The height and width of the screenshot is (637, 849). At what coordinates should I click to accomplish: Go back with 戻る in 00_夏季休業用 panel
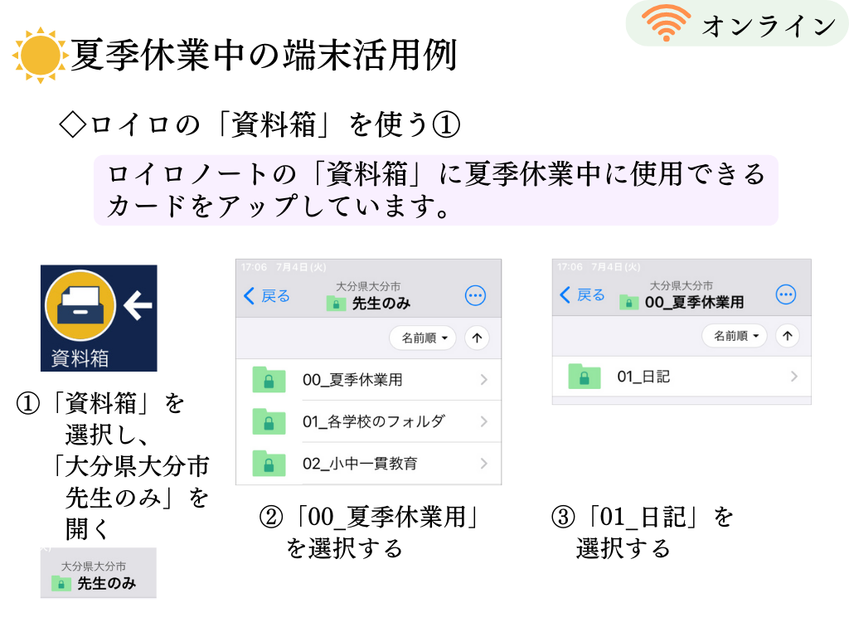(582, 294)
